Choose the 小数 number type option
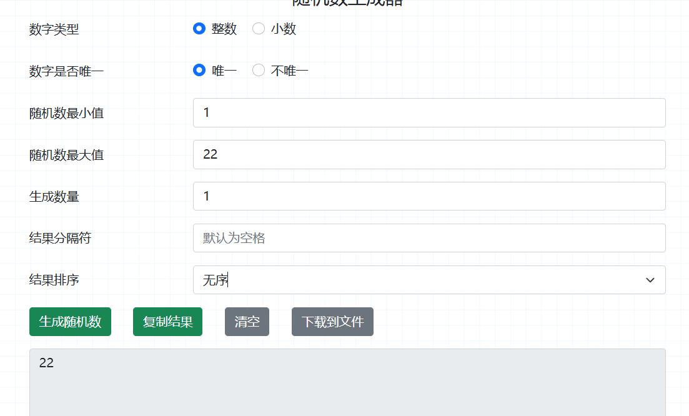 point(259,29)
